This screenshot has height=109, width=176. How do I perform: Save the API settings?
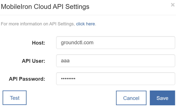[162, 98]
